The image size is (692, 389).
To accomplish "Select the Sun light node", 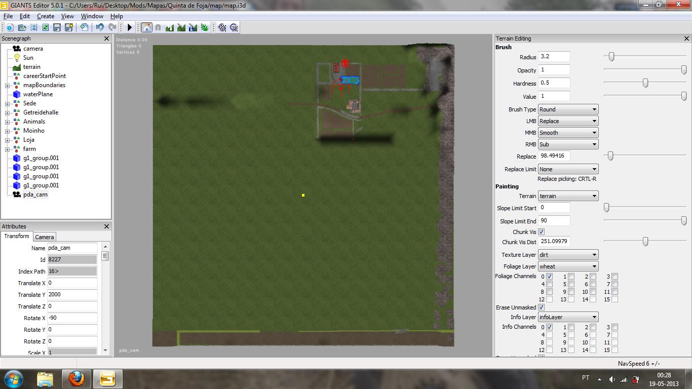I will tap(28, 58).
